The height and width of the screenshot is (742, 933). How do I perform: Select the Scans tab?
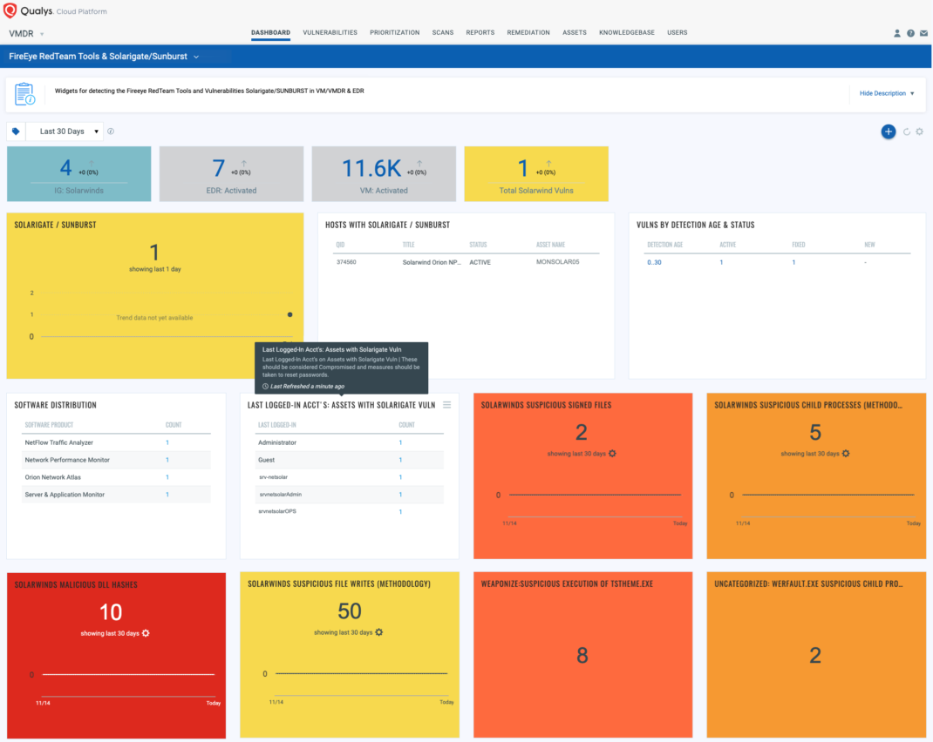443,33
